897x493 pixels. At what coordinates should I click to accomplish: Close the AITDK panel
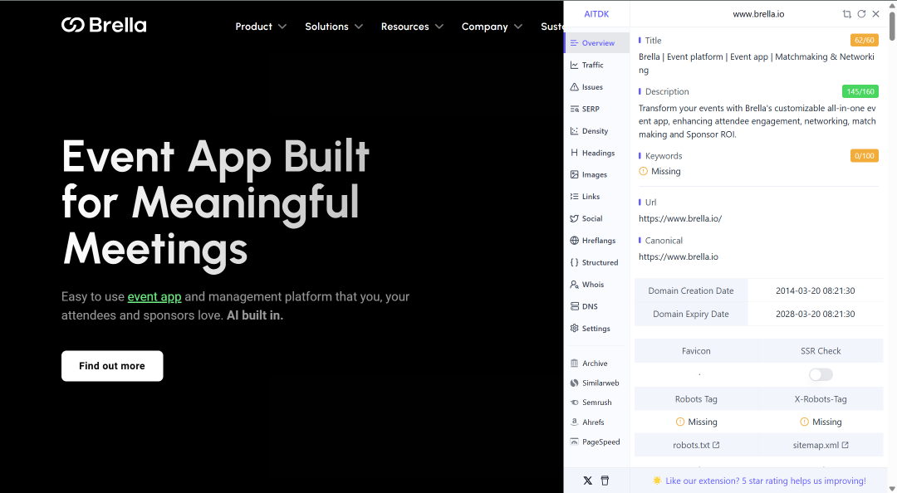(x=876, y=14)
